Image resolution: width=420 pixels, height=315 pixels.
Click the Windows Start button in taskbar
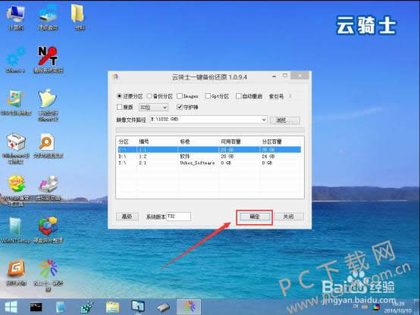coord(11,307)
